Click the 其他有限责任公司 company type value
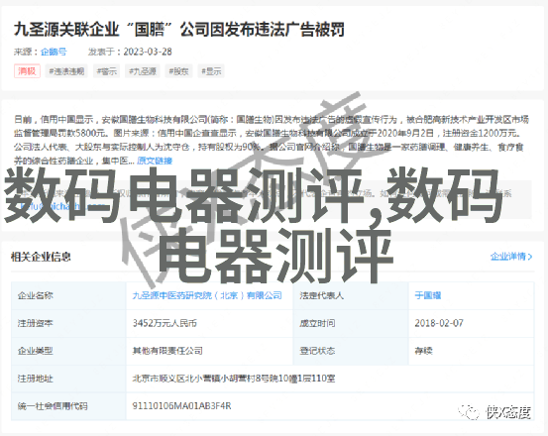 [167, 351]
